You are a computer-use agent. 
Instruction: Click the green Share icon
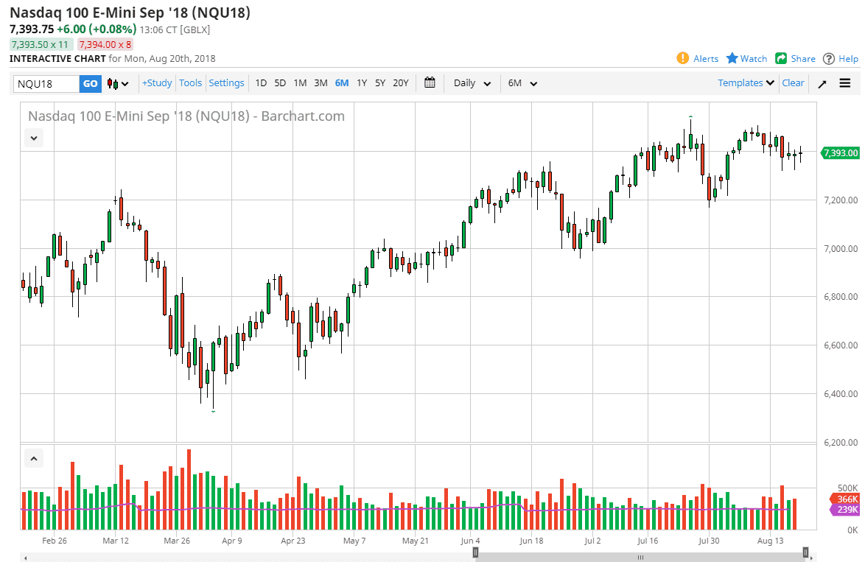pos(781,58)
